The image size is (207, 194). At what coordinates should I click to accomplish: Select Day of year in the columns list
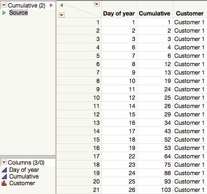coord(24,170)
